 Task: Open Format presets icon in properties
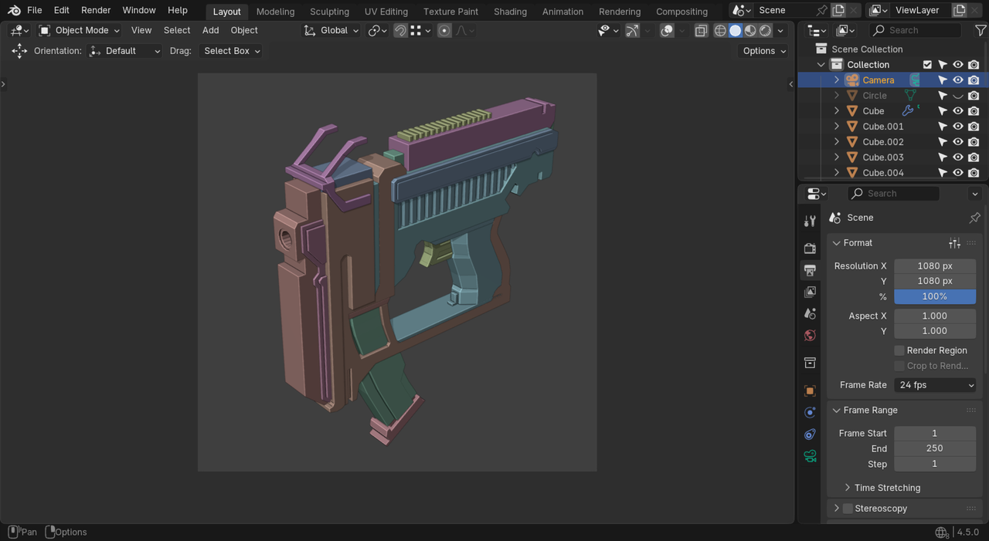pos(955,243)
